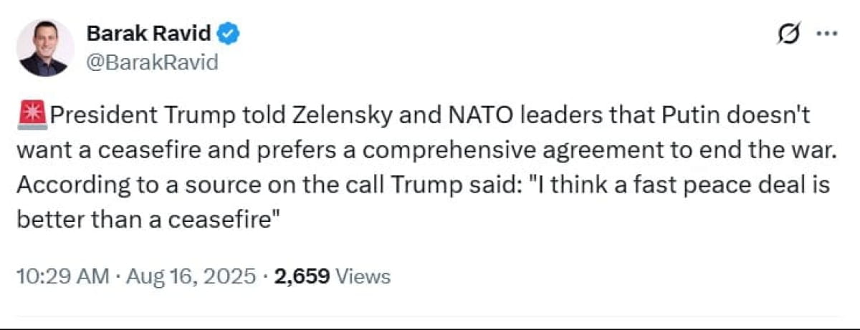
Task: Click the three-dot more options icon
Action: tap(828, 34)
